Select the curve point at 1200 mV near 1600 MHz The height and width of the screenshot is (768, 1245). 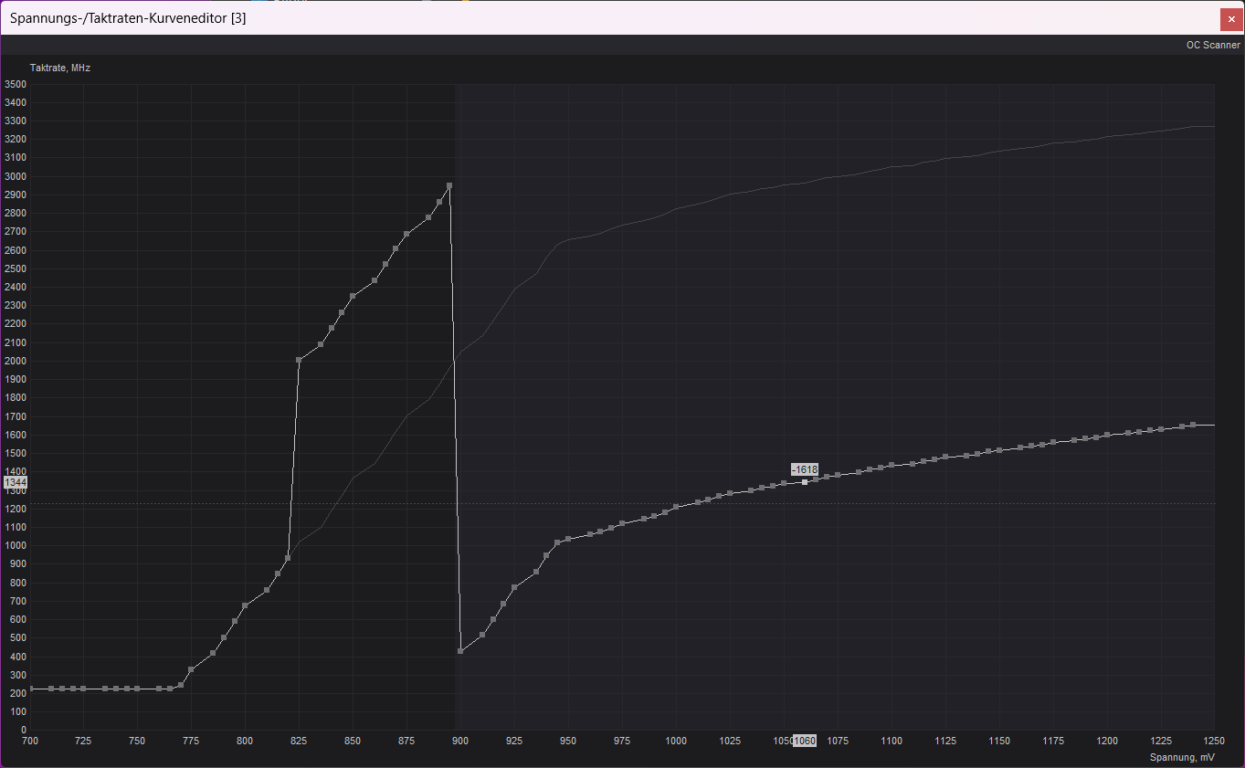point(1107,435)
